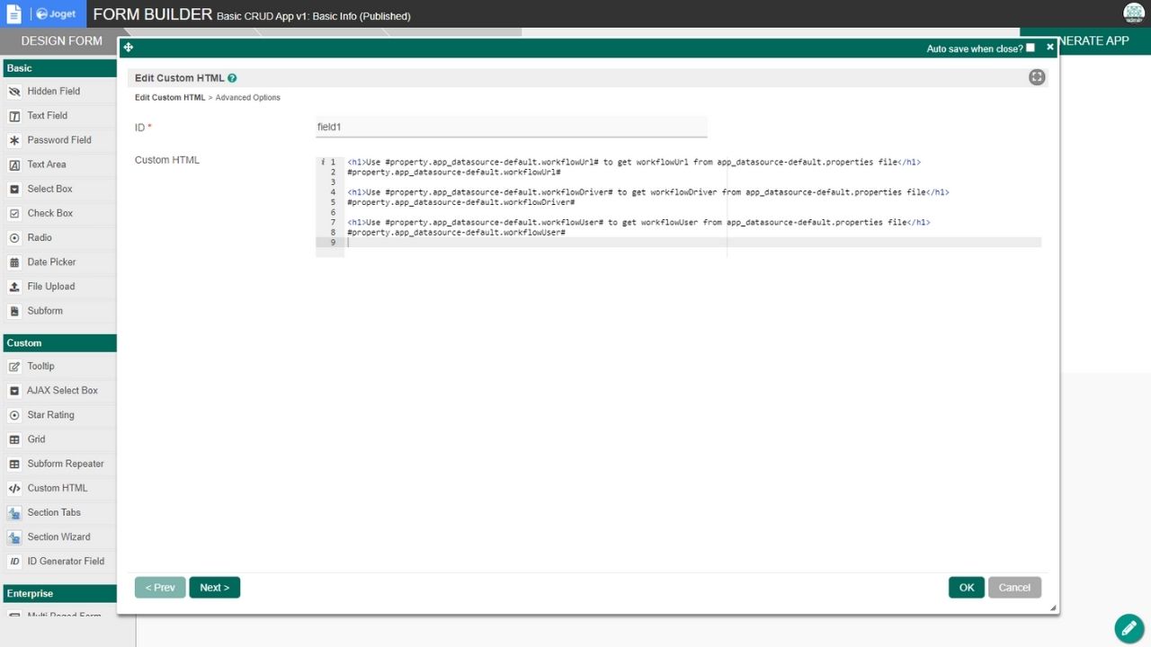Expand the Enterprise palette section
Image resolution: width=1151 pixels, height=647 pixels.
58,594
